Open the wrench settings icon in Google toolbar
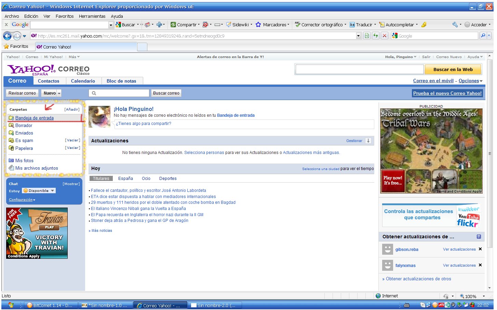The width and height of the screenshot is (497, 310). coord(455,25)
